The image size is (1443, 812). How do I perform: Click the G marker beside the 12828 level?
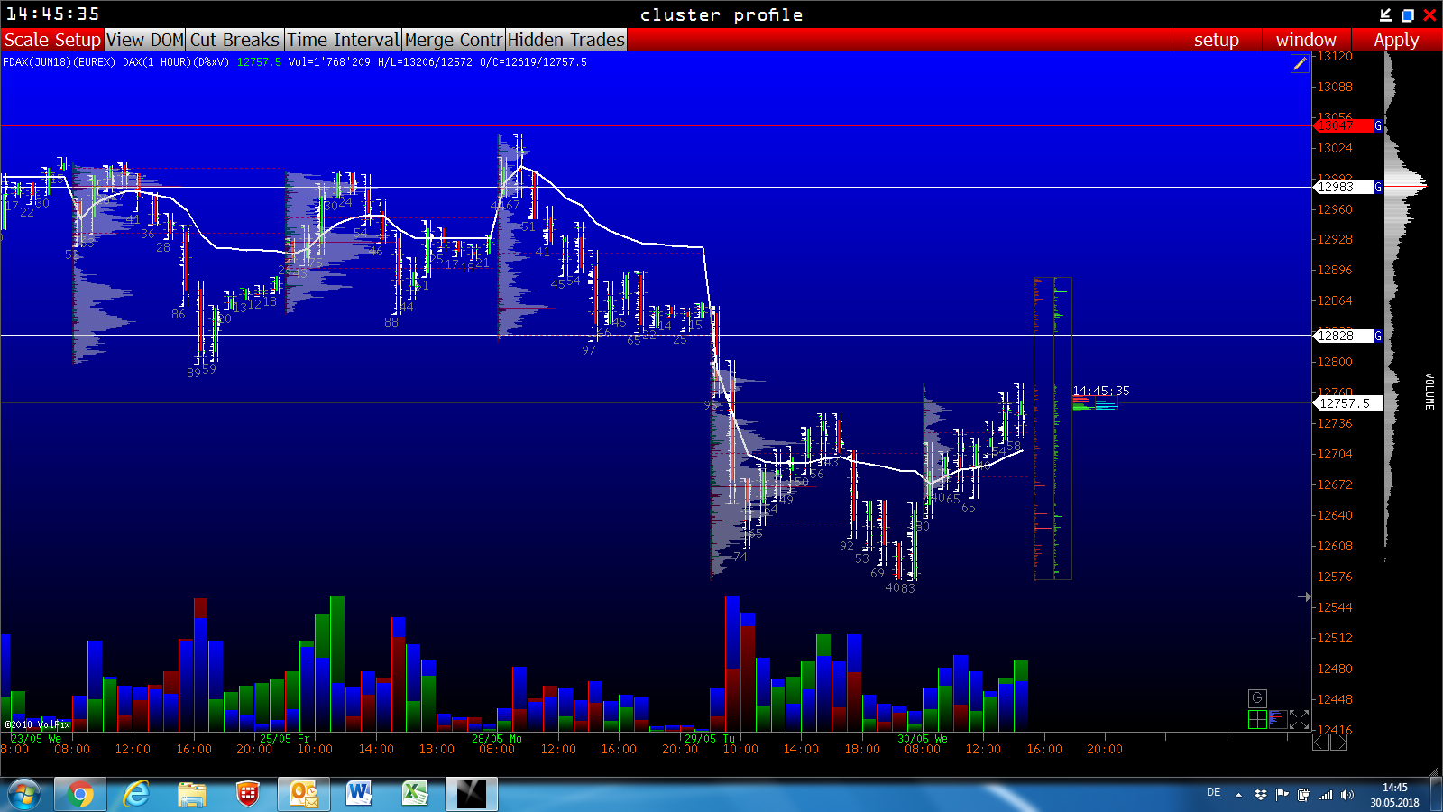tap(1378, 336)
